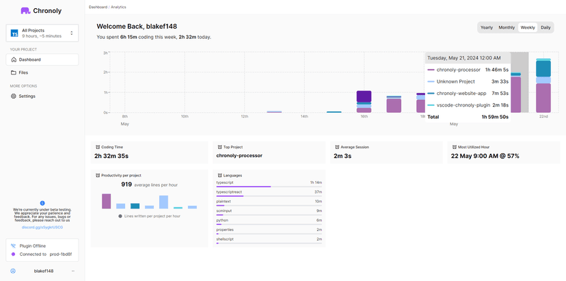
Task: Click the Dashboard home icon
Action: point(14,59)
